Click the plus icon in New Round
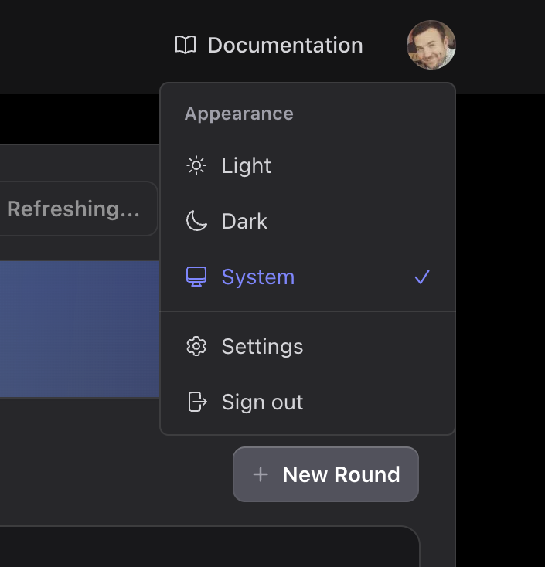545x567 pixels. 261,474
